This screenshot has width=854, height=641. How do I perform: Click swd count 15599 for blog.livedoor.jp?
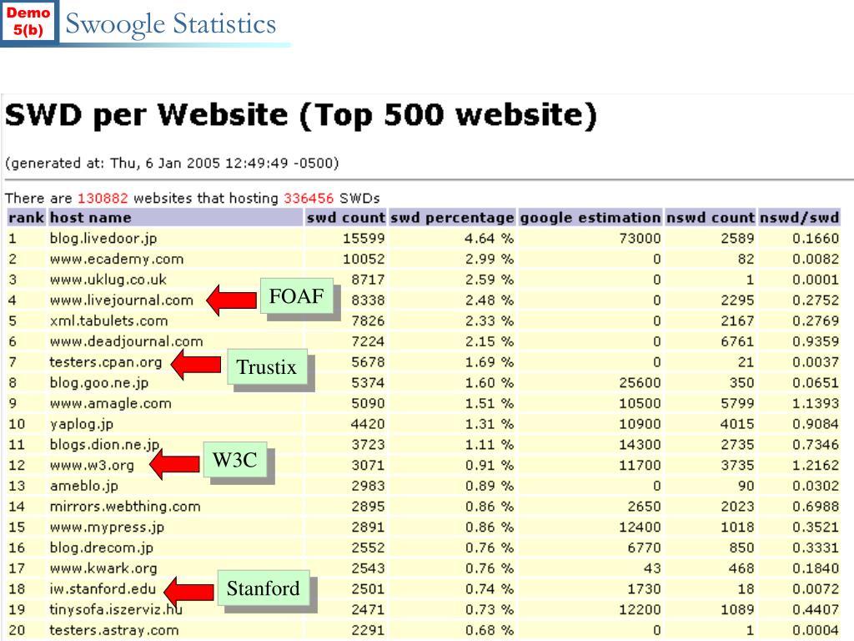click(364, 238)
